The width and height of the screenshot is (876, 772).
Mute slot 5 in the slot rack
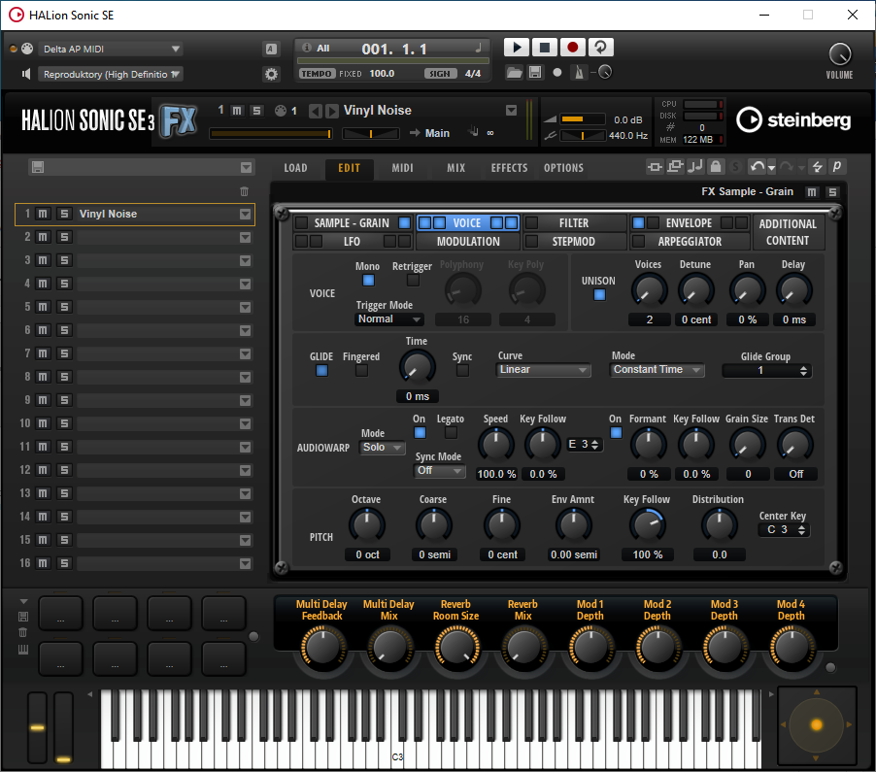pyautogui.click(x=43, y=307)
